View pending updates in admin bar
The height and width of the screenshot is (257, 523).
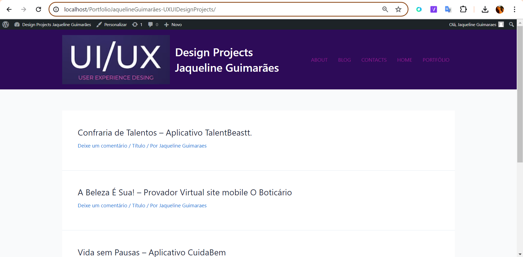click(137, 24)
